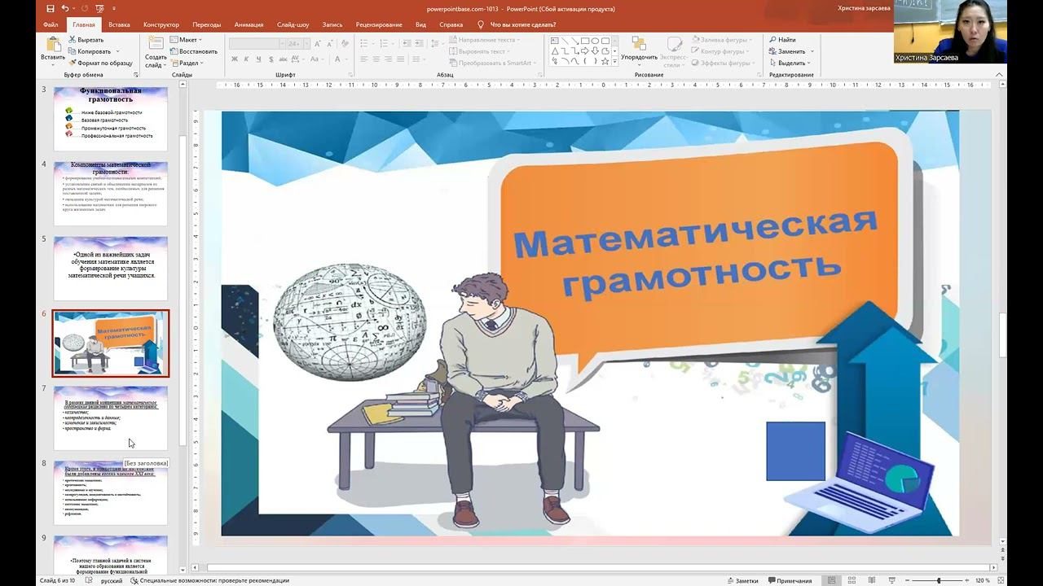Toggle strikethrough abc formatting
Image resolution: width=1043 pixels, height=586 pixels.
click(x=284, y=59)
